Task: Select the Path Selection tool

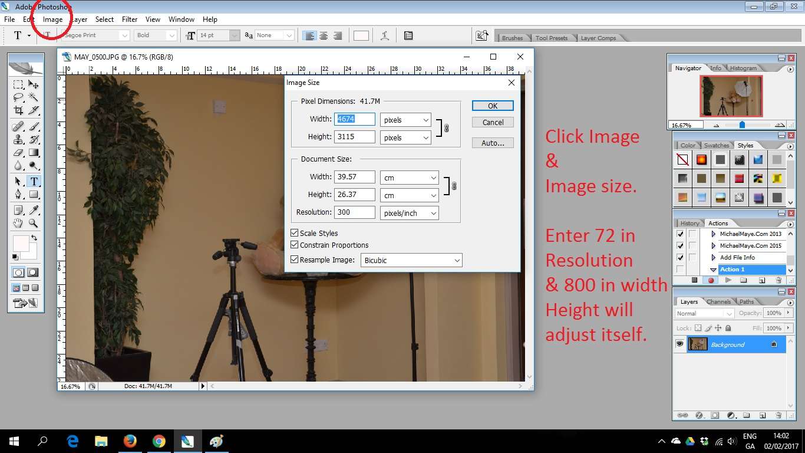Action: point(18,181)
